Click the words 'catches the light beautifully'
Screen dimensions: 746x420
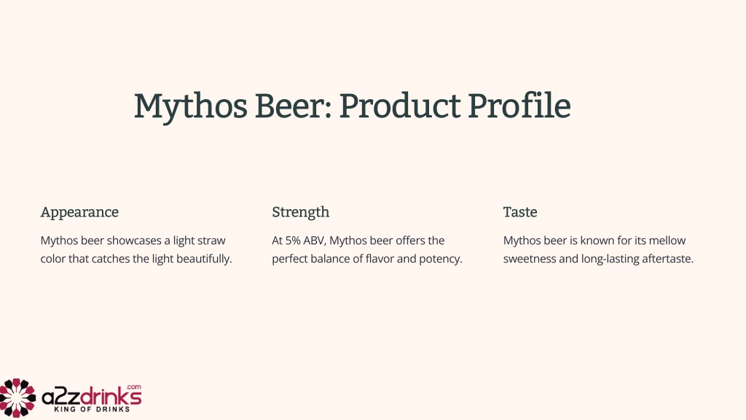pyautogui.click(x=160, y=259)
